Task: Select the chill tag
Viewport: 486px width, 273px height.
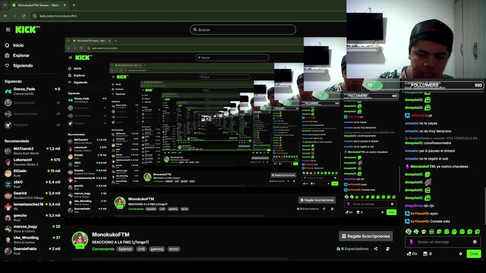Action: [x=141, y=249]
